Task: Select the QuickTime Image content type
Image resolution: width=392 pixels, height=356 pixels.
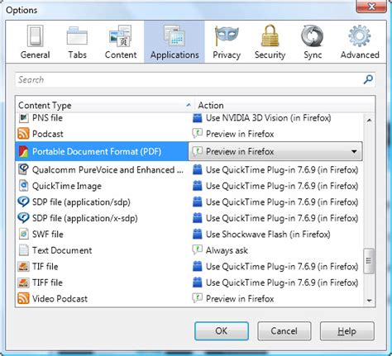Action: pyautogui.click(x=67, y=186)
